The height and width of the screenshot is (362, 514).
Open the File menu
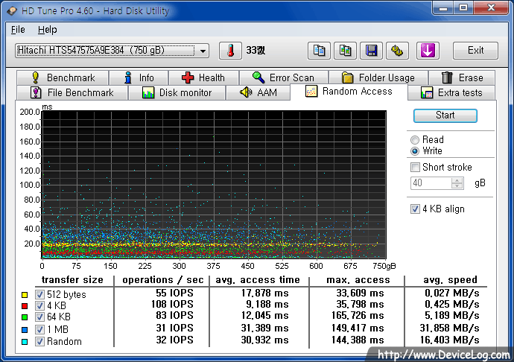[18, 30]
